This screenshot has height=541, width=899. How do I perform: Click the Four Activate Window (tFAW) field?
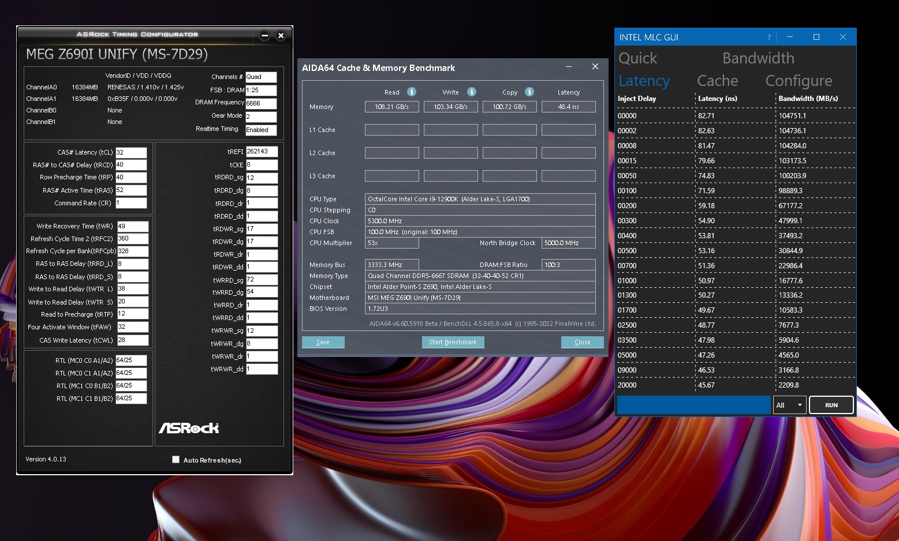(133, 327)
